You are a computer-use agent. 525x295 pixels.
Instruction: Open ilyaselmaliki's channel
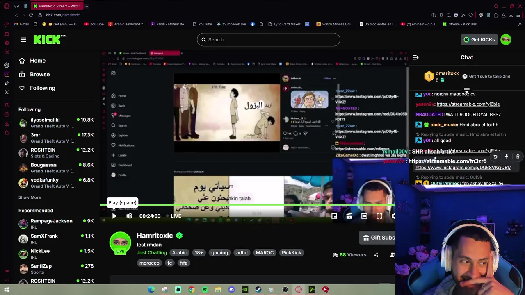(56, 123)
